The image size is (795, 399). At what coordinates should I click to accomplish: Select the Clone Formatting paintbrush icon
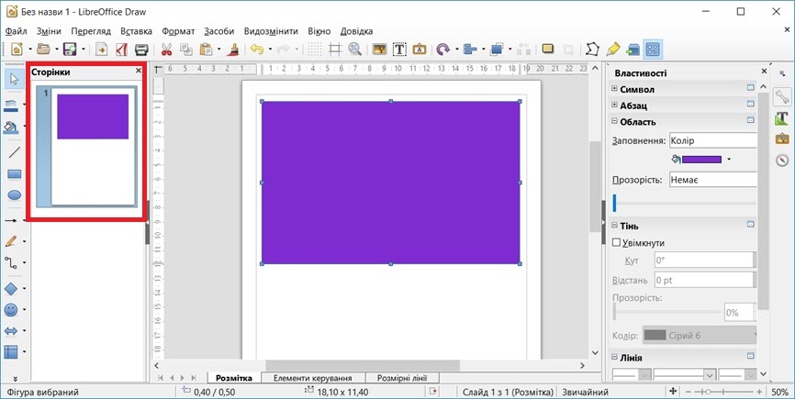(x=233, y=50)
